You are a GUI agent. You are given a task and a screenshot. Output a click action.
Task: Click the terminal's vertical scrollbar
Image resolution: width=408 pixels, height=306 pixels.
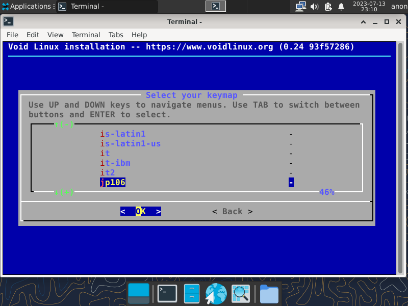[x=400, y=158]
